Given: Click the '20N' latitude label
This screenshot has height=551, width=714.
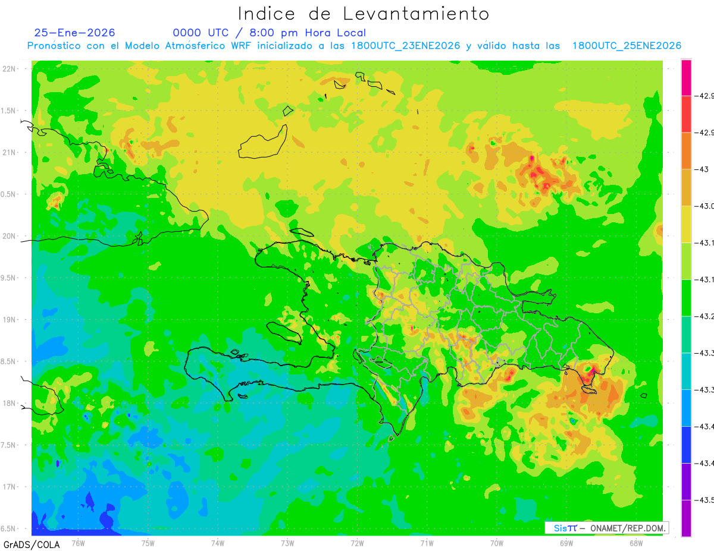Looking at the screenshot, I should (x=10, y=236).
